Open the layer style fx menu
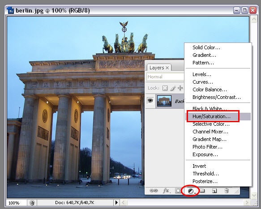Viewport: 261px width, 209px height. point(166,191)
